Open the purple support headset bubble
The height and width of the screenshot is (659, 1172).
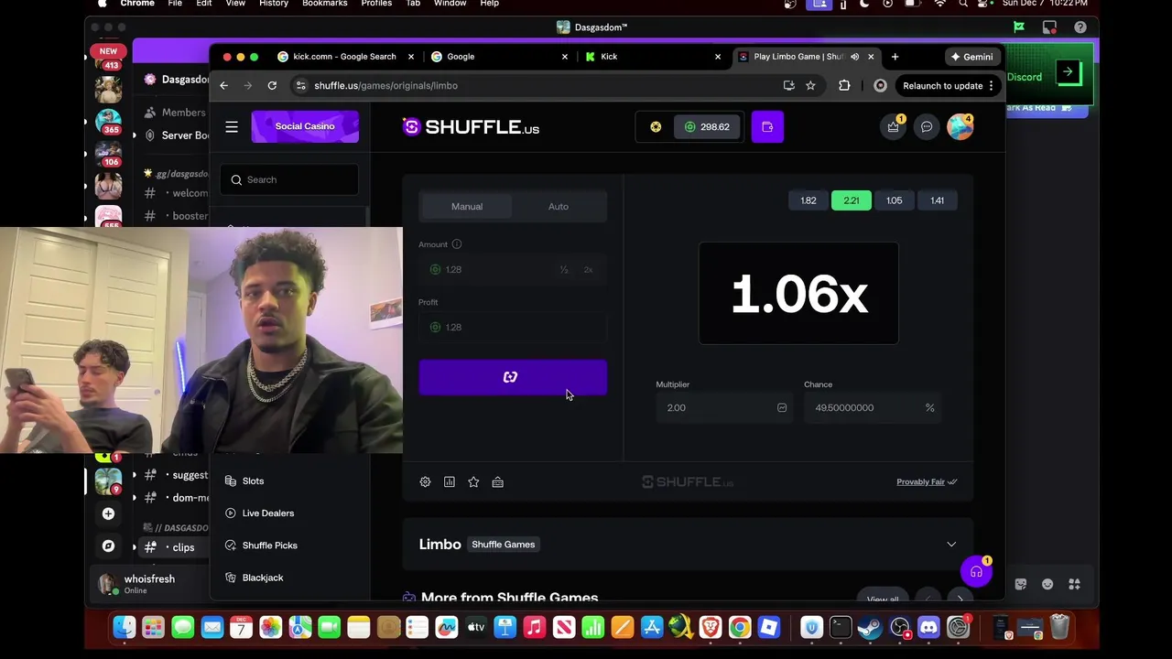point(976,572)
